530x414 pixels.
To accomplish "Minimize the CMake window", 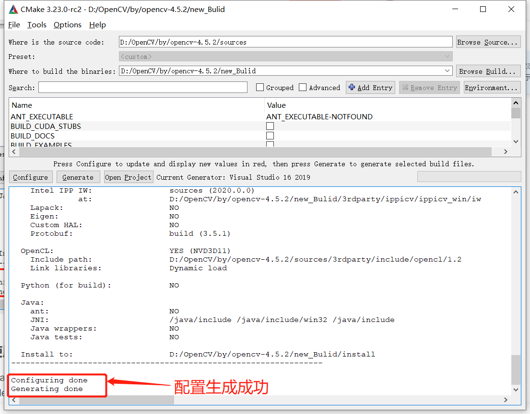I will [456, 10].
